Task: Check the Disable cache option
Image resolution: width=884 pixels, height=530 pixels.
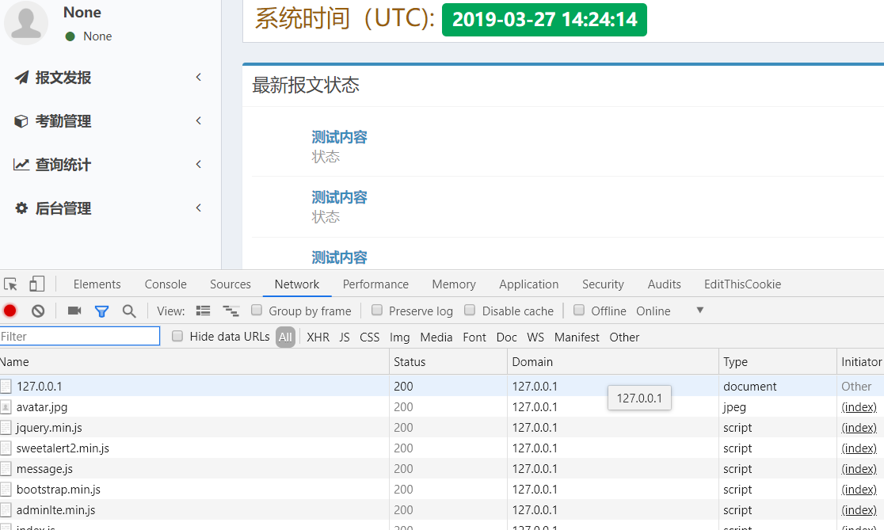Action: [470, 311]
